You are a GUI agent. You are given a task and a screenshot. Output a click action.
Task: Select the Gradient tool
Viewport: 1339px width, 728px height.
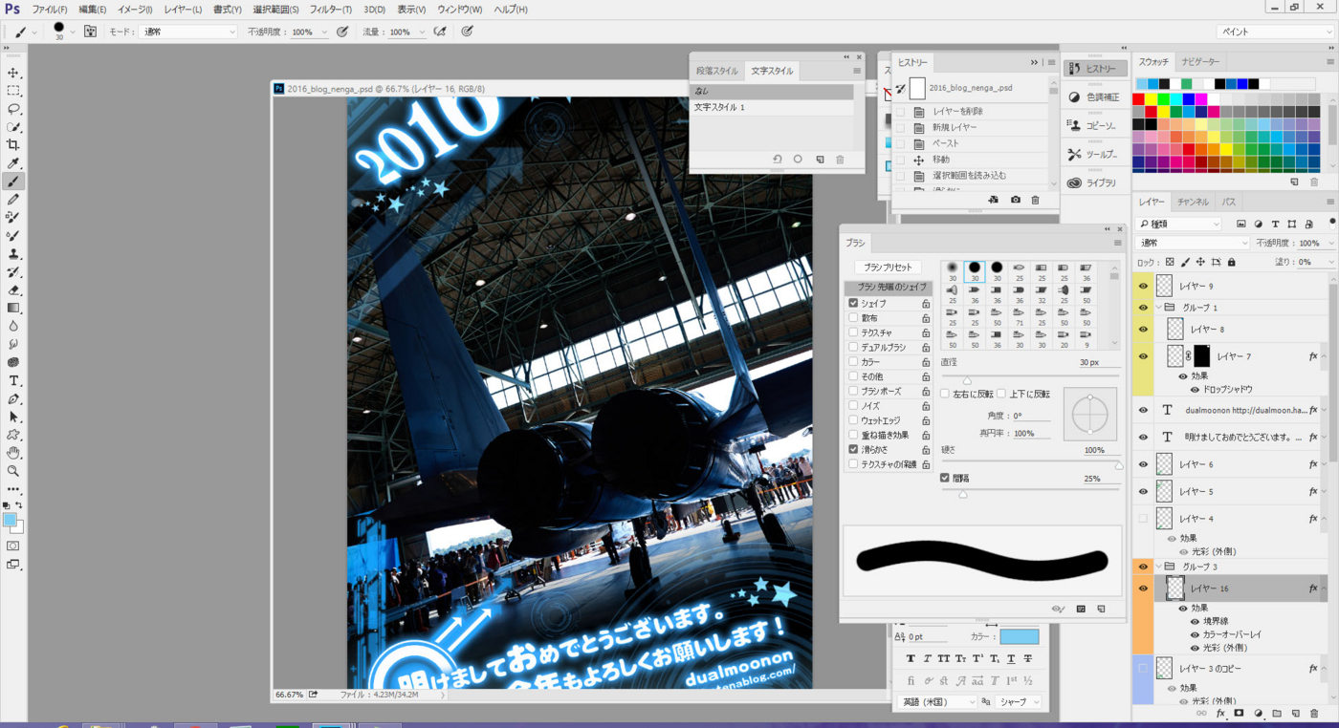click(13, 309)
